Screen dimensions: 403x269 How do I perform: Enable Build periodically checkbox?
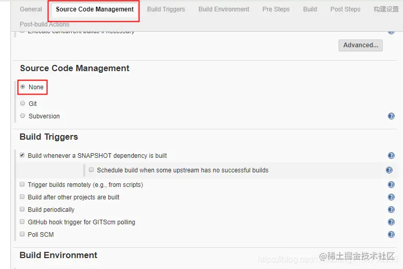tap(22, 209)
